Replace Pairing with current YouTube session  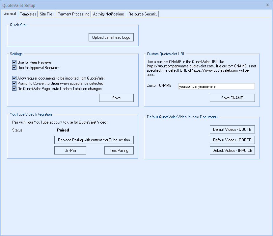pyautogui.click(x=94, y=140)
